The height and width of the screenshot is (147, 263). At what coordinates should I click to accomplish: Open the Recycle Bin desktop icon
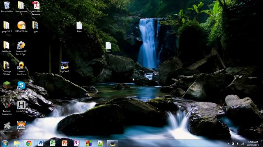(x=7, y=7)
